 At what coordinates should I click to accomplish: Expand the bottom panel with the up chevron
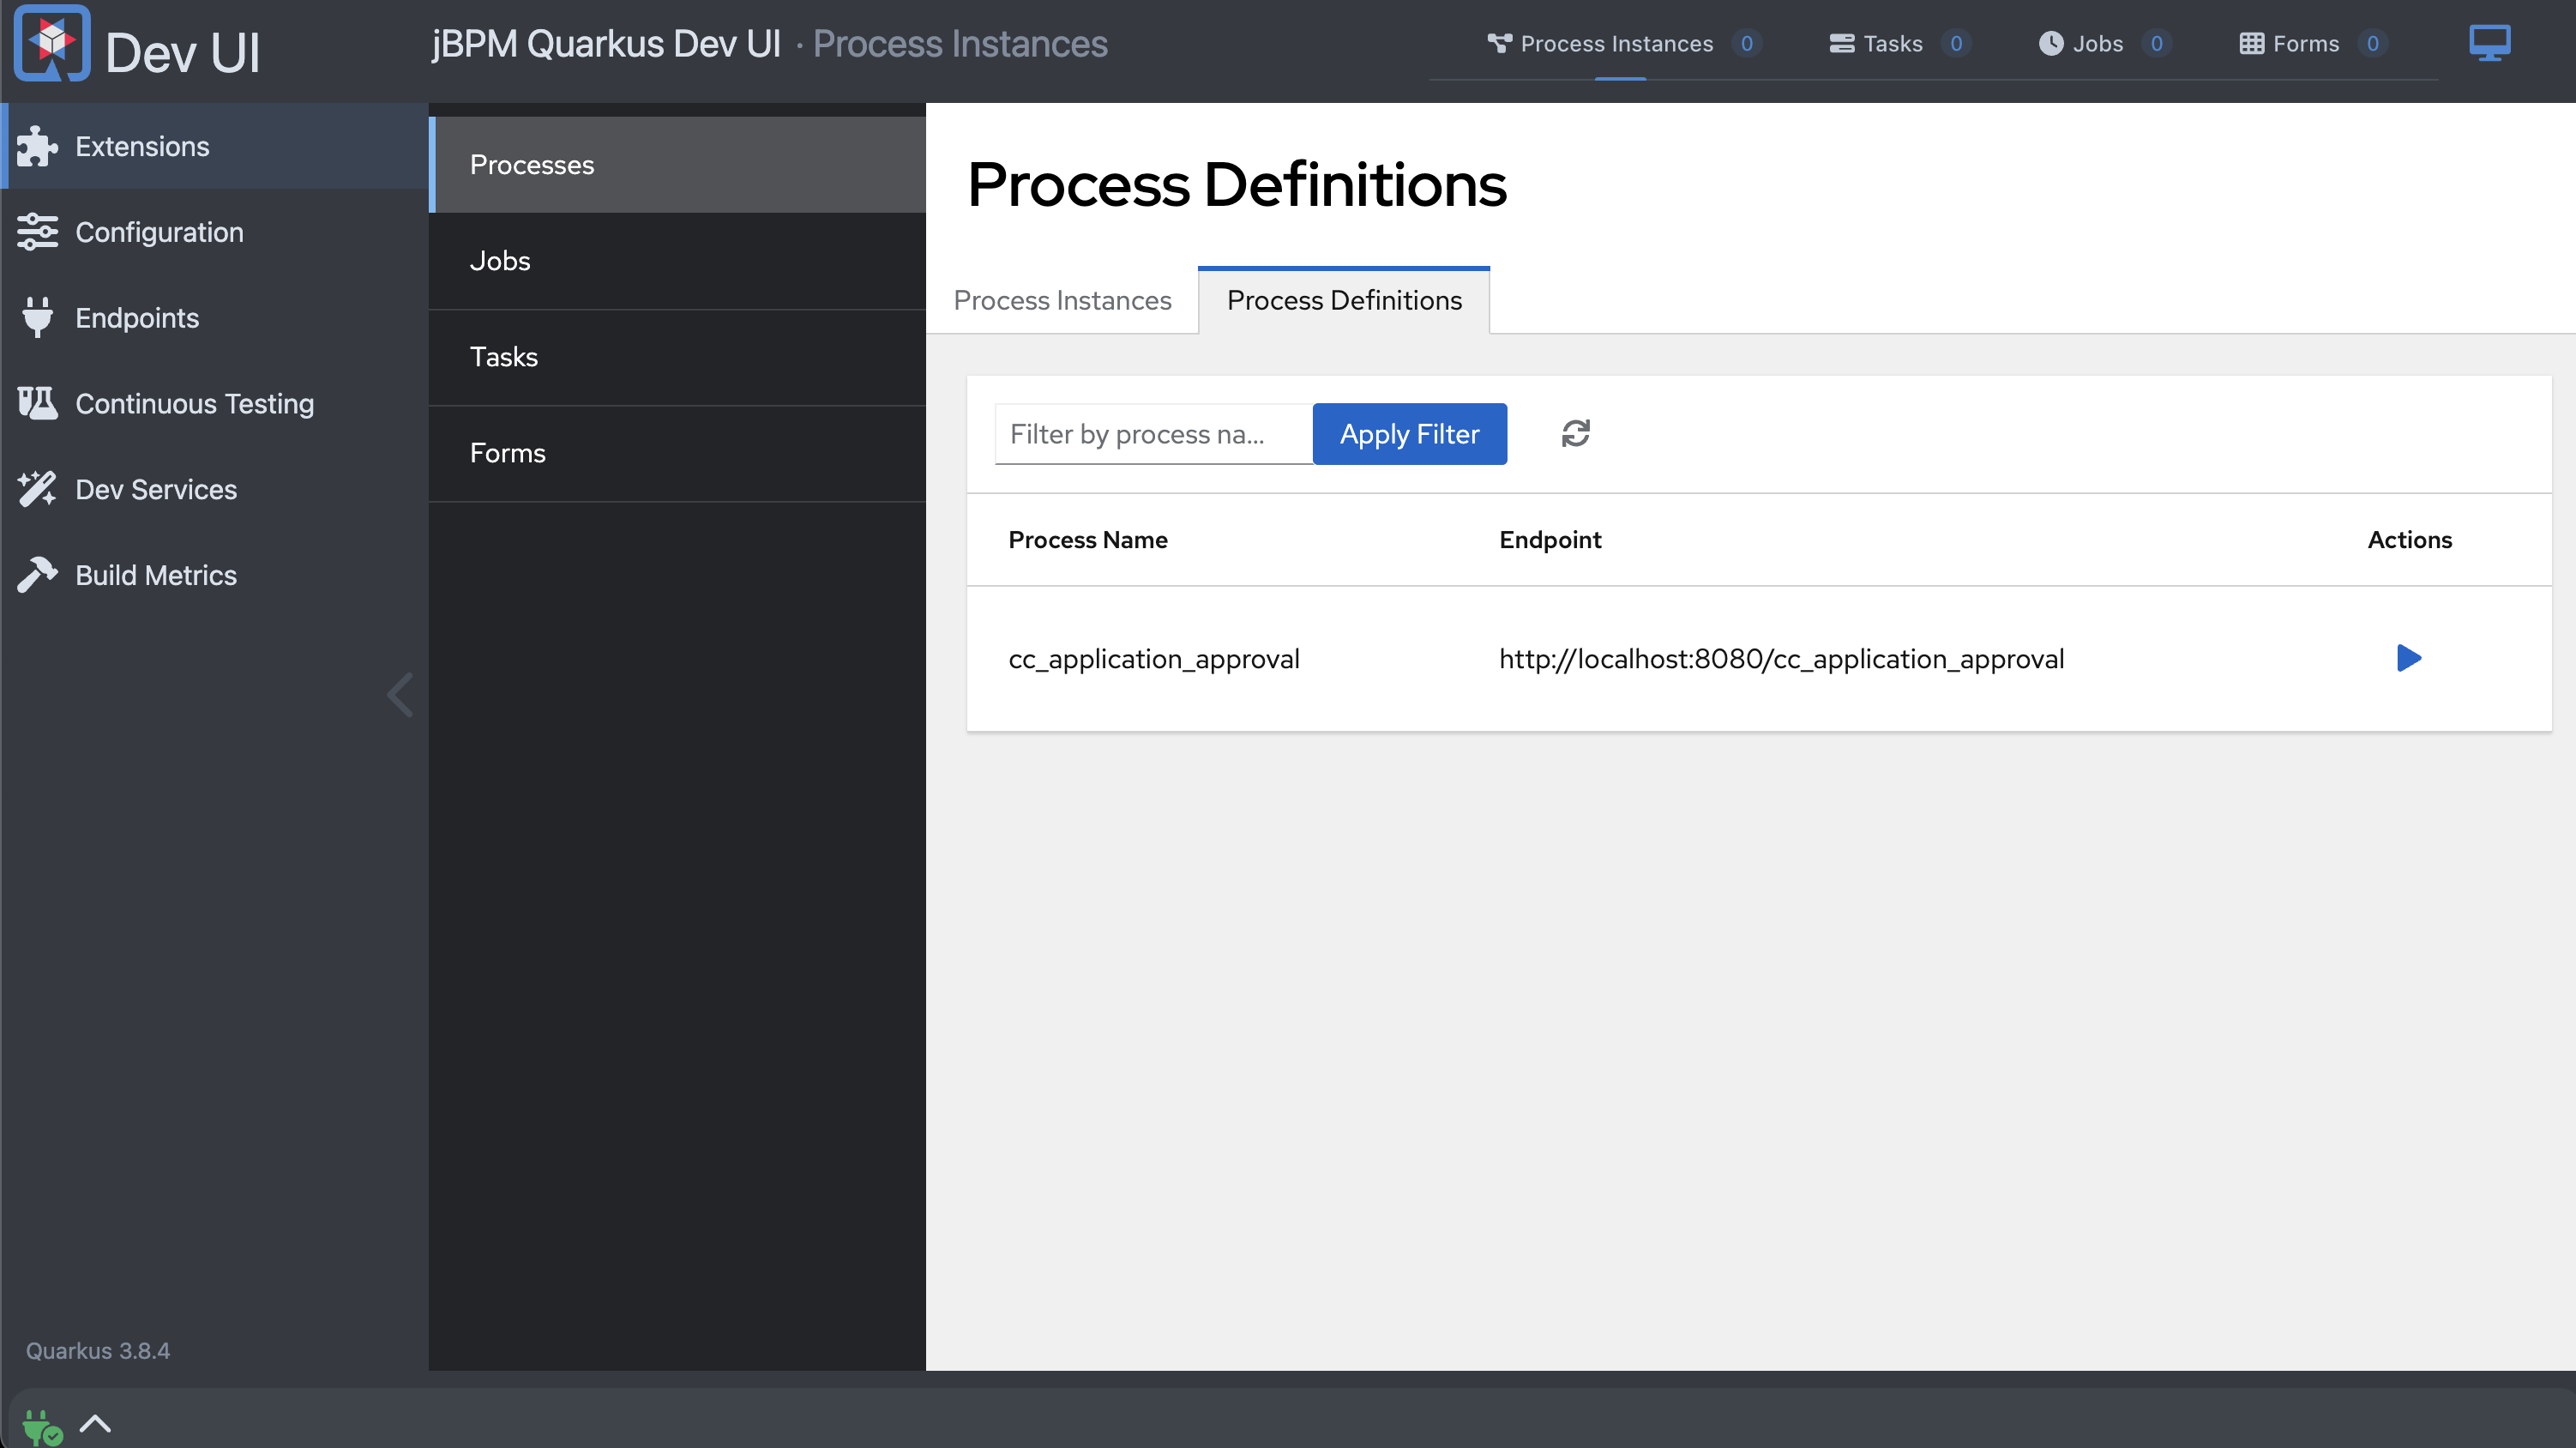95,1423
